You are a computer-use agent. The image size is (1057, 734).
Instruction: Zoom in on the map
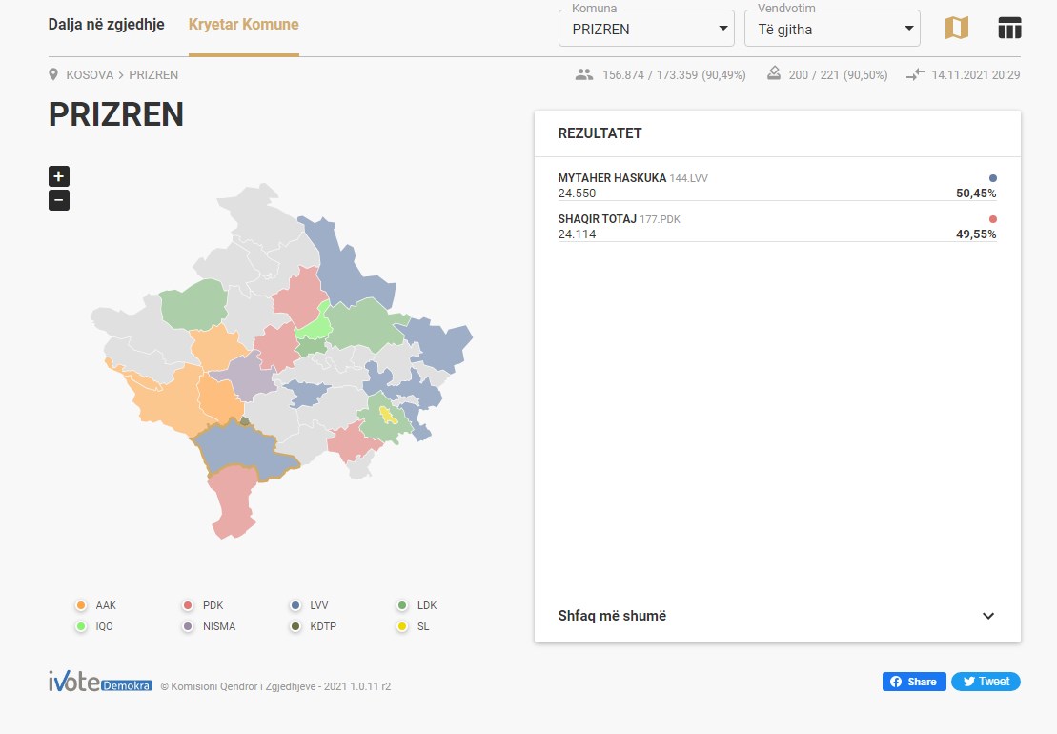pyautogui.click(x=59, y=176)
